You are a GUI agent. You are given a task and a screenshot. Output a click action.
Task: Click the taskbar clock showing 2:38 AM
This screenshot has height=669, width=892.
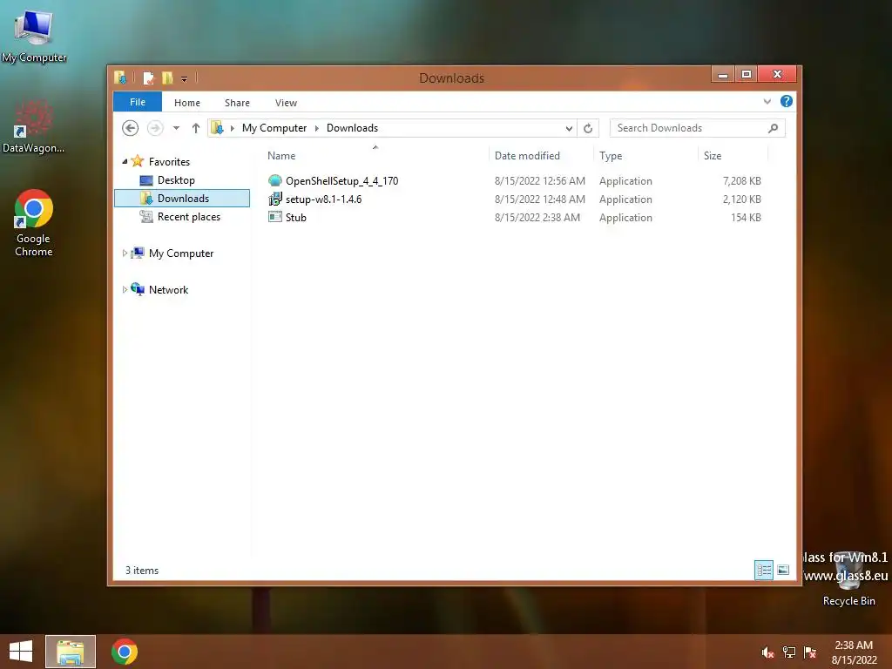(854, 652)
